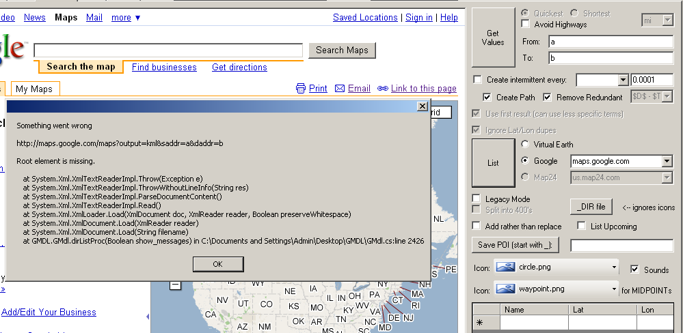Click the List button
683x333 pixels.
[493, 163]
